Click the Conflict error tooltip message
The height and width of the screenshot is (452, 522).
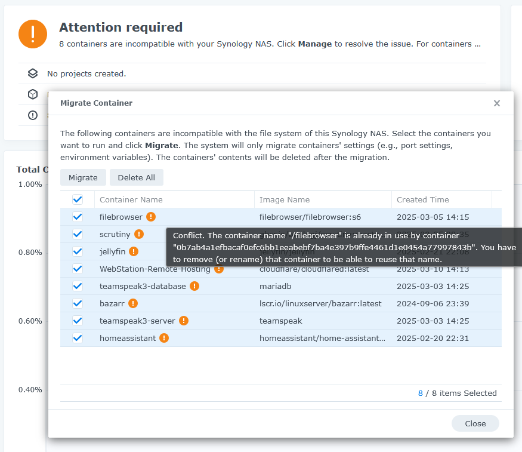pos(344,247)
